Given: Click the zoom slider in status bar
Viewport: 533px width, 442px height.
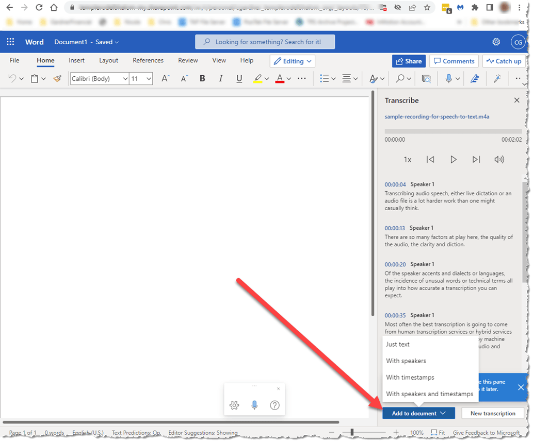Looking at the screenshot, I should pos(352,433).
